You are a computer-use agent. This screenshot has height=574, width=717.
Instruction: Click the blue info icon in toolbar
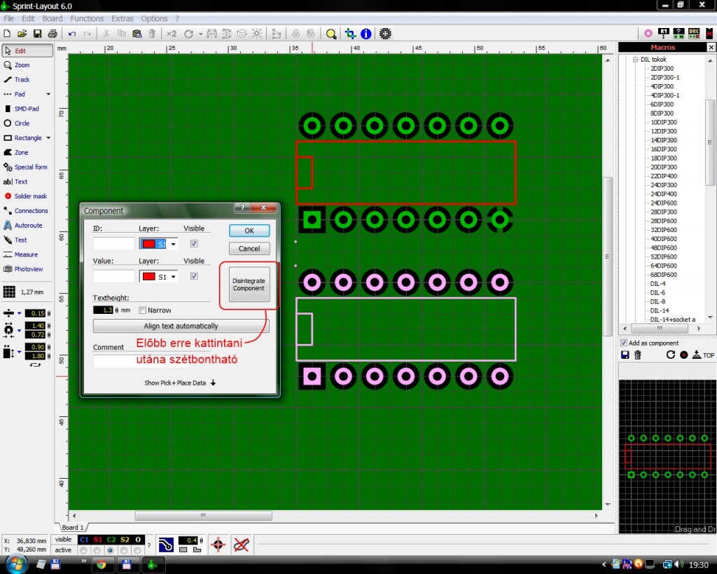coord(366,34)
